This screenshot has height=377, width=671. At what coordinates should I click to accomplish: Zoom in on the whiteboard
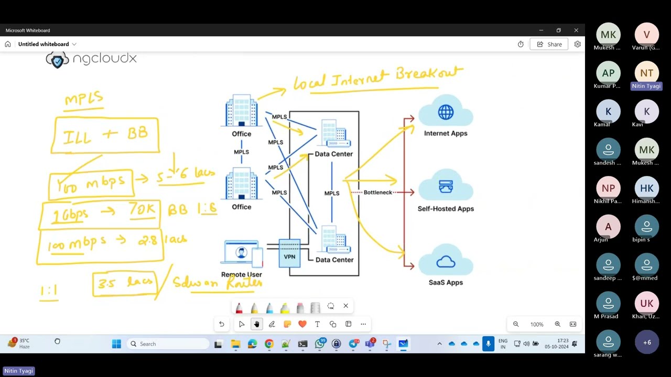click(558, 324)
